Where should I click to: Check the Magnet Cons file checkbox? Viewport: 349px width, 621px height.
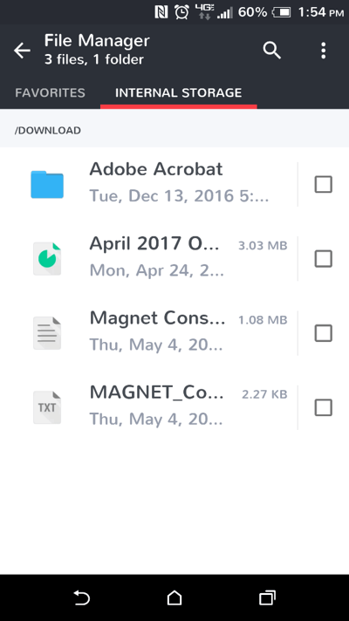pyautogui.click(x=323, y=333)
